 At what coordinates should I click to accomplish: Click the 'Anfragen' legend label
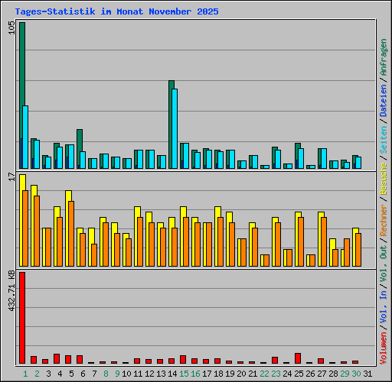coord(384,57)
